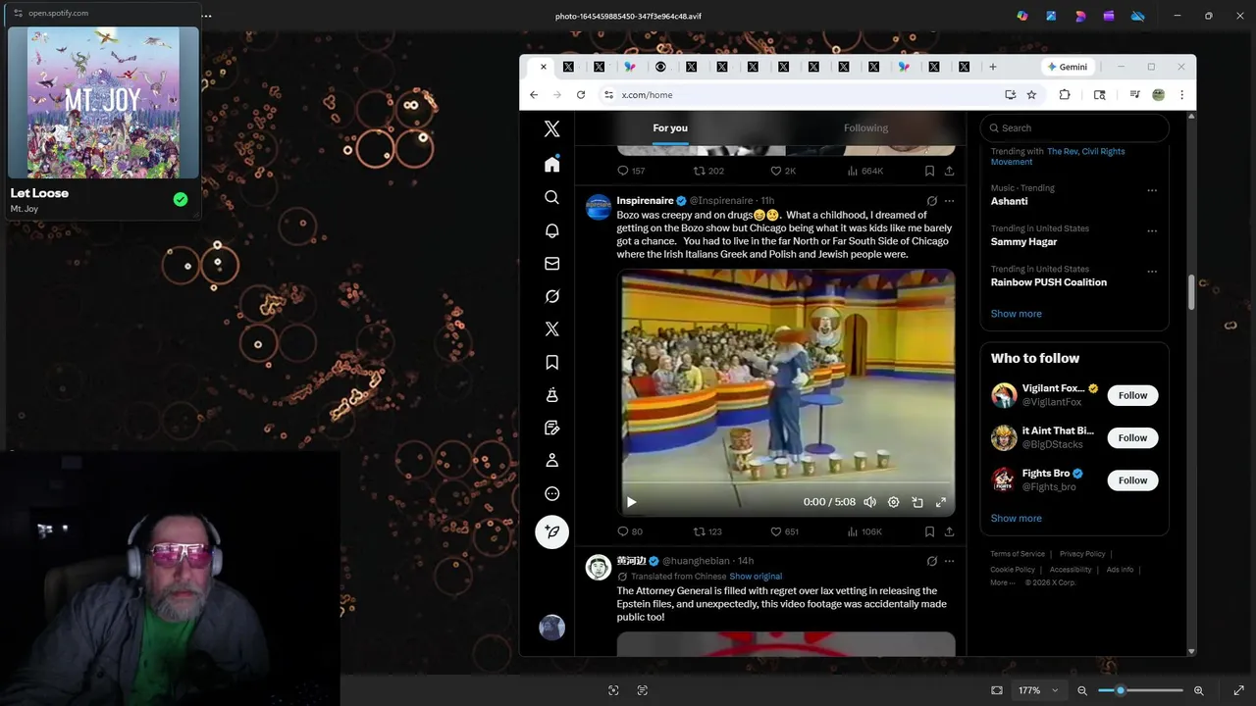Screen dimensions: 1256x706
Task: Open video settings gear
Action: tap(893, 502)
